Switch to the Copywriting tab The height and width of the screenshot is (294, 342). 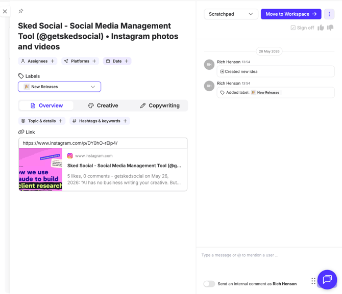click(x=160, y=105)
